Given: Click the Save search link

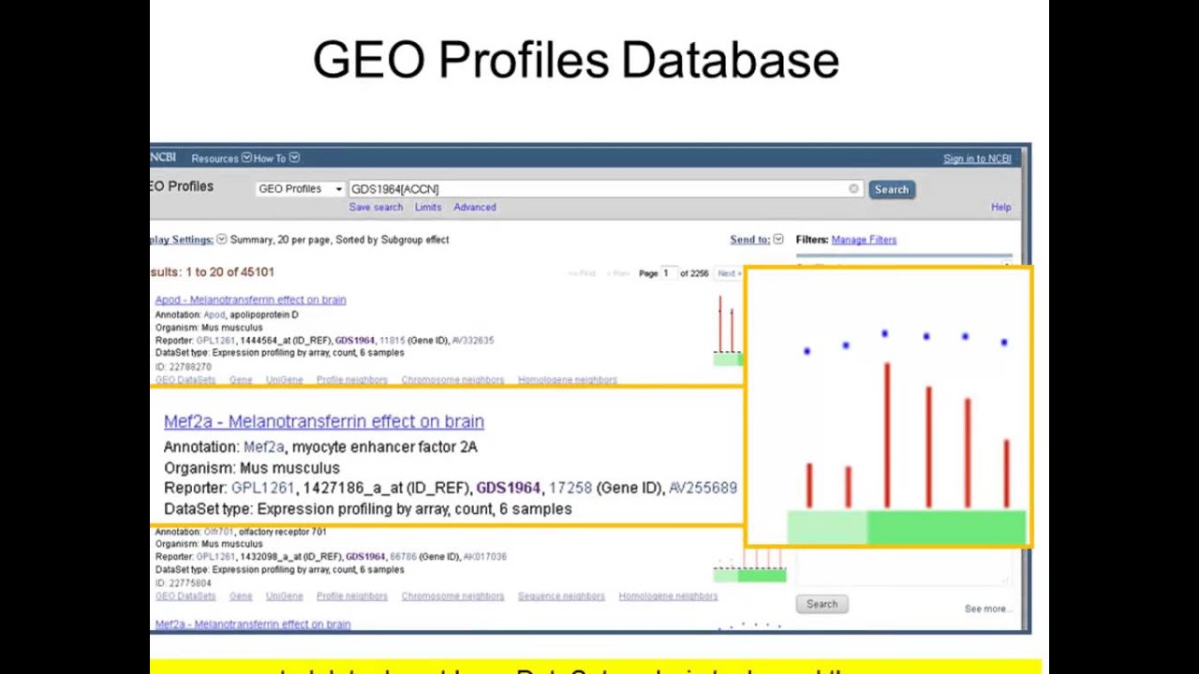Looking at the screenshot, I should (x=376, y=207).
